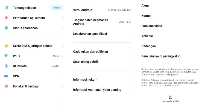Screen dimensions: 205x108
Task: Expand chevron for Setel ulang pabrik
Action: tap(130, 62)
